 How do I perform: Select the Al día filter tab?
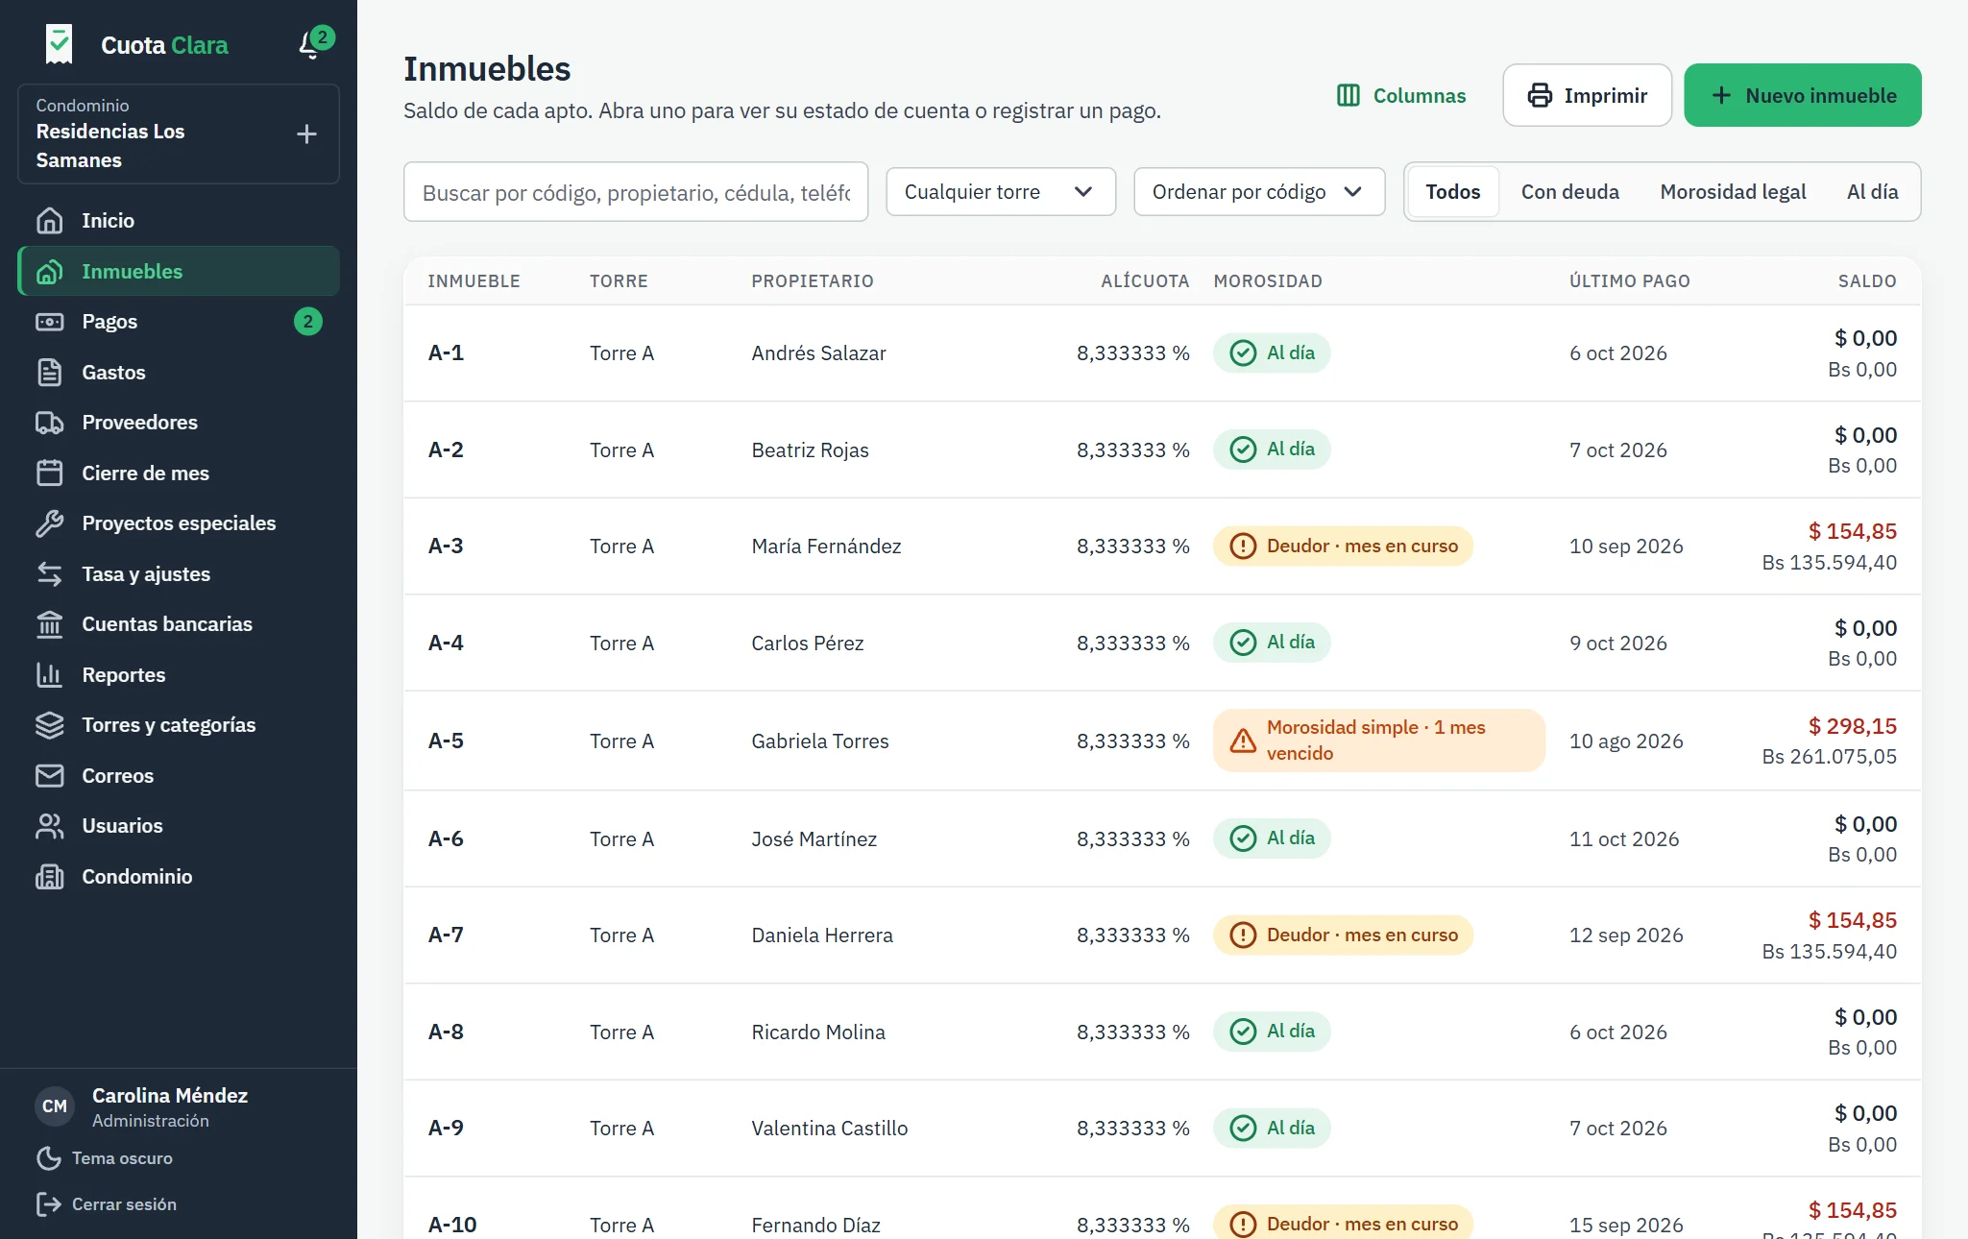tap(1872, 192)
